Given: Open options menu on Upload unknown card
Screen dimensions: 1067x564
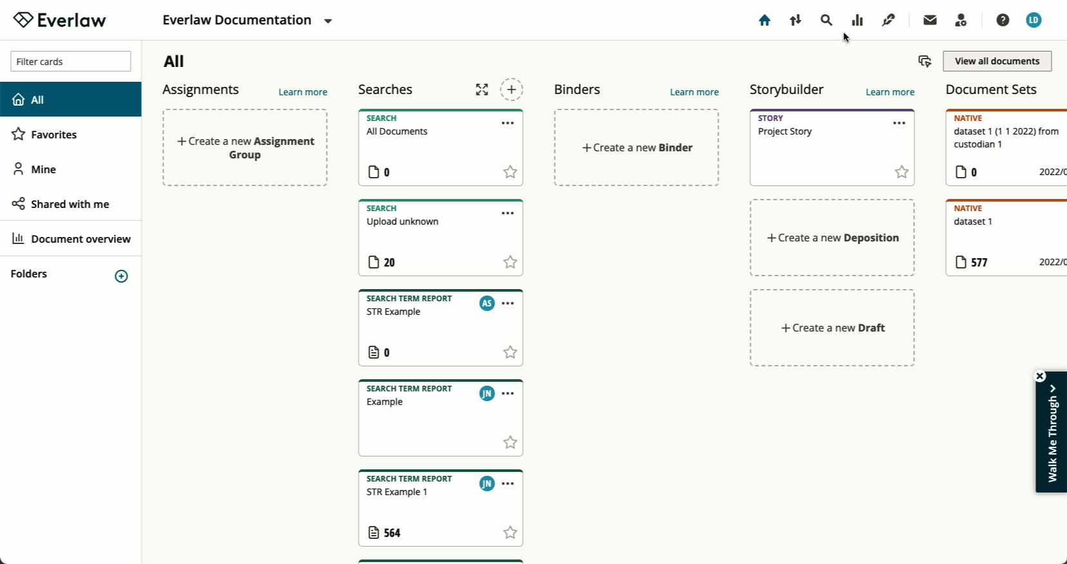Looking at the screenshot, I should pyautogui.click(x=507, y=213).
